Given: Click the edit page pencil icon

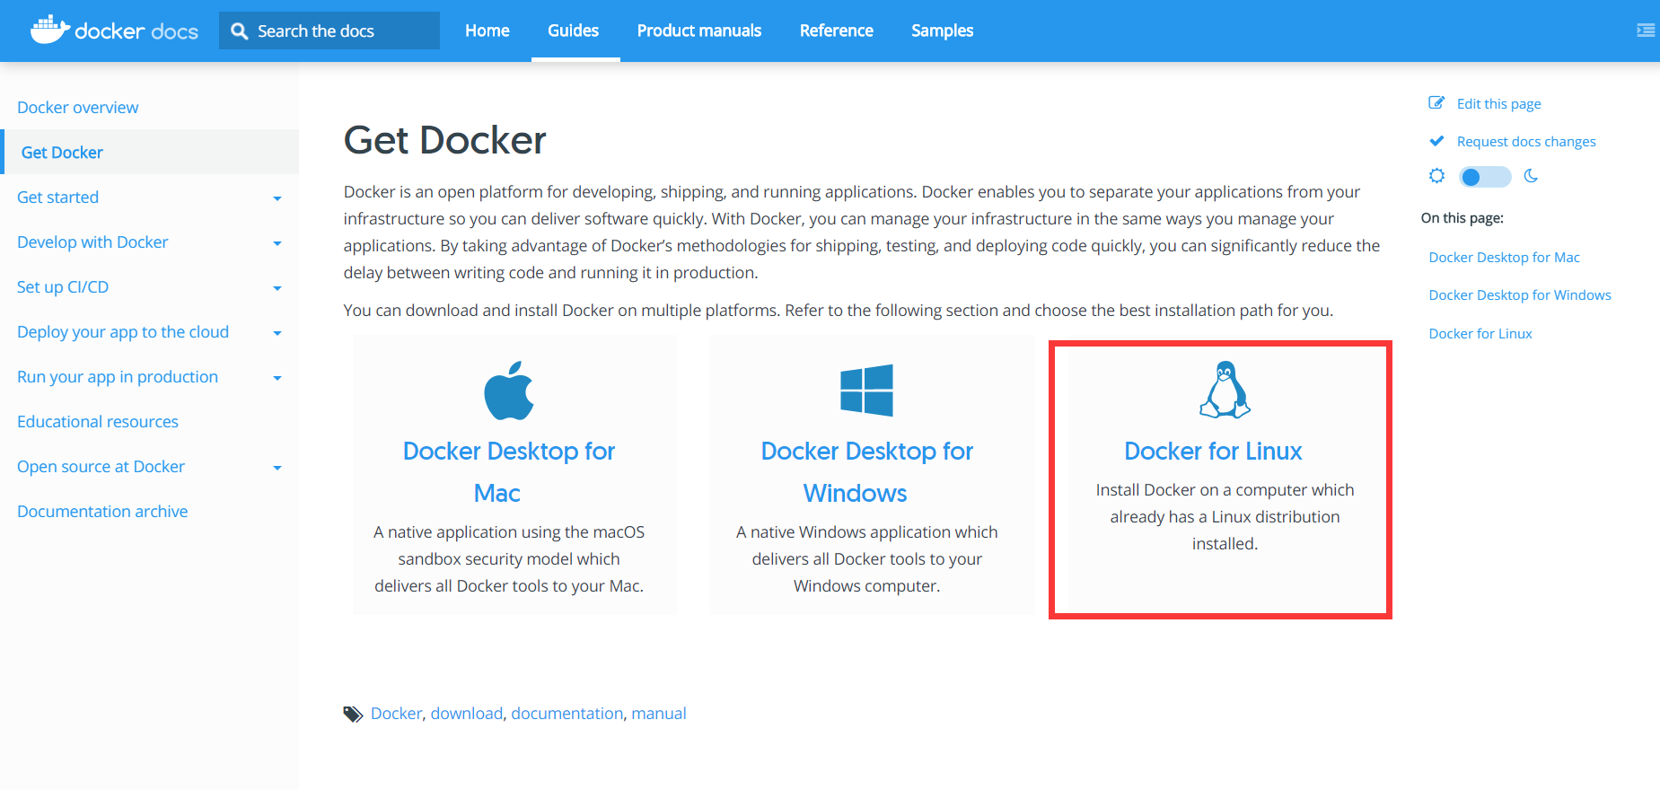Looking at the screenshot, I should point(1436,103).
